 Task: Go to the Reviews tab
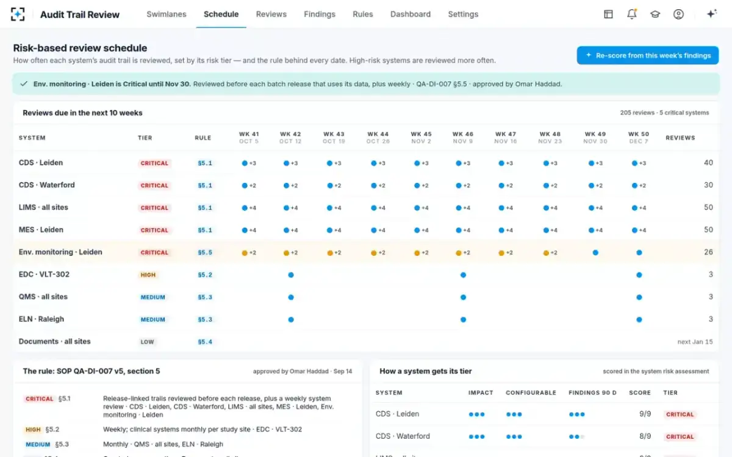(271, 14)
